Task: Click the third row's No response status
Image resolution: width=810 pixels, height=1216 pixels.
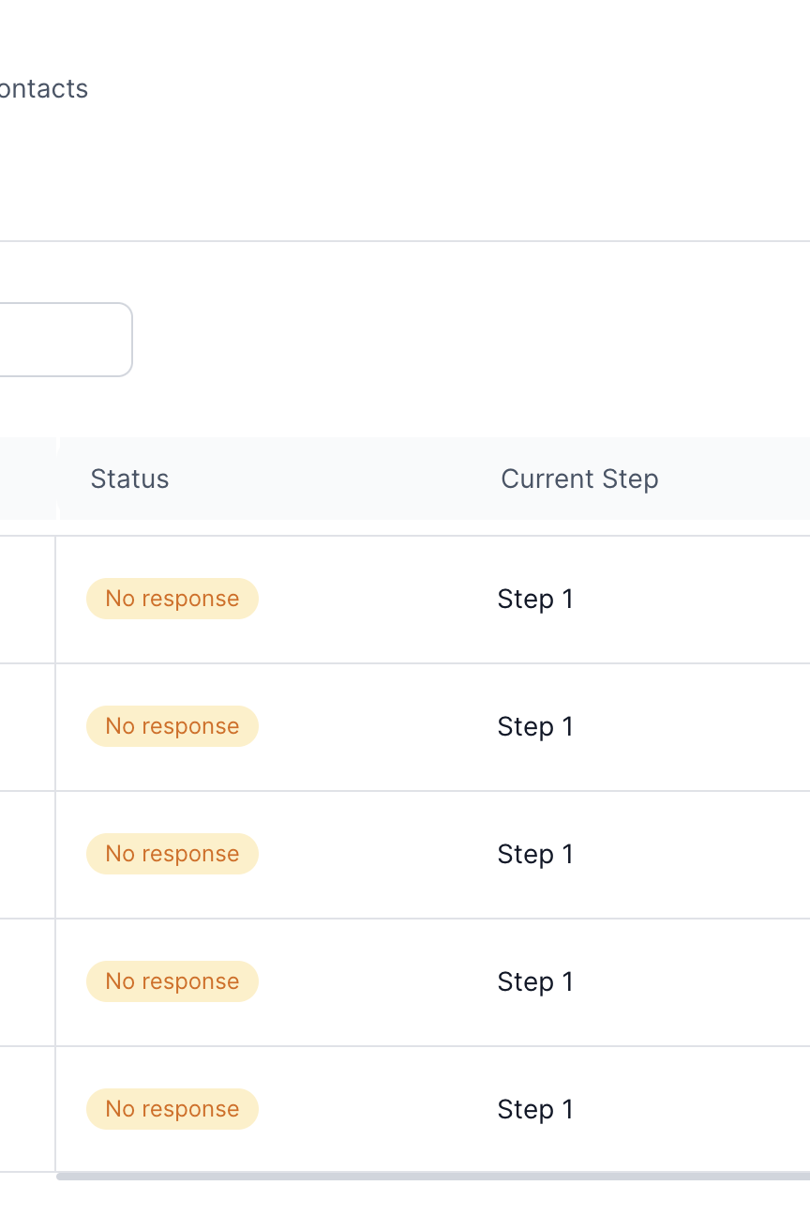Action: (x=172, y=854)
